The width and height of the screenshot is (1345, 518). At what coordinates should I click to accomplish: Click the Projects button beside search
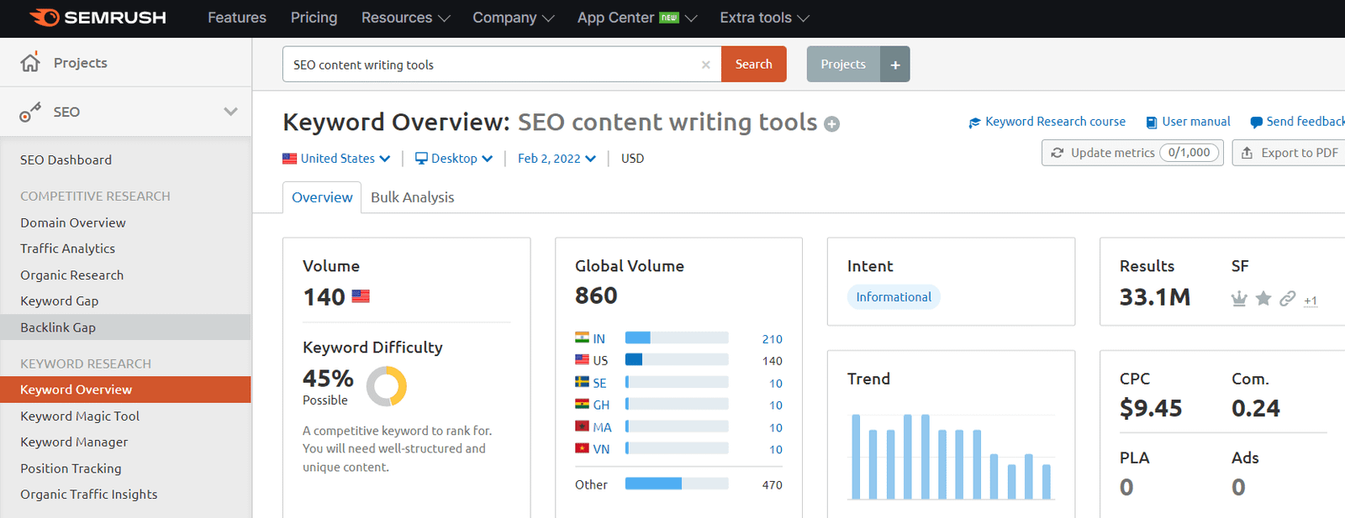pos(843,65)
